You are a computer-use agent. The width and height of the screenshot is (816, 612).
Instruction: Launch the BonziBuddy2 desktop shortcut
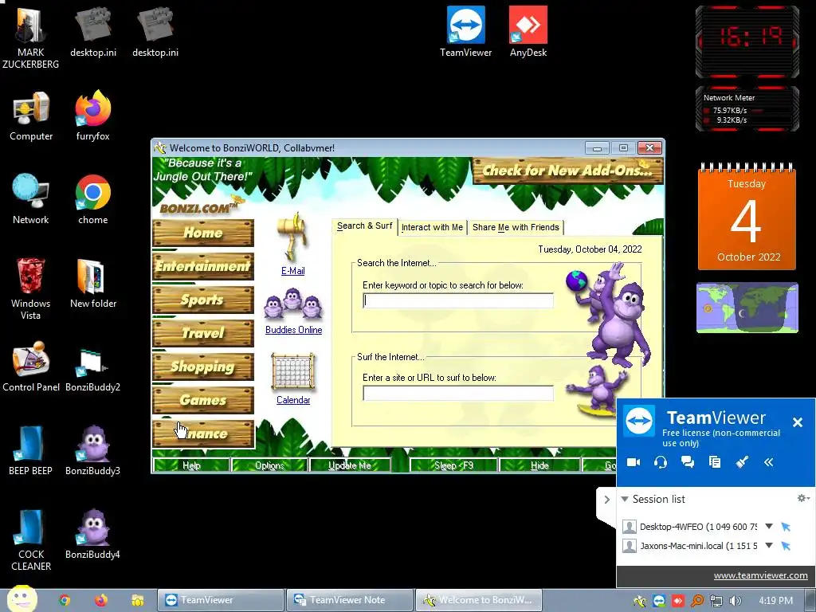[92, 369]
